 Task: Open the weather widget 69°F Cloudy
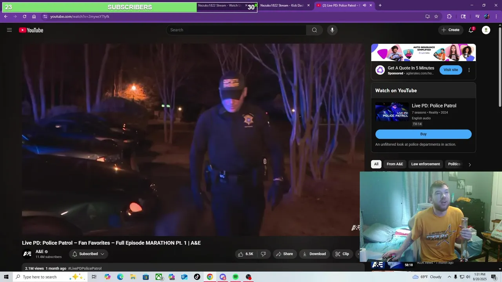point(427,277)
